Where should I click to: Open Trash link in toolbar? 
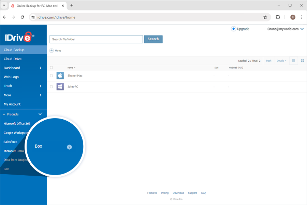[268, 61]
